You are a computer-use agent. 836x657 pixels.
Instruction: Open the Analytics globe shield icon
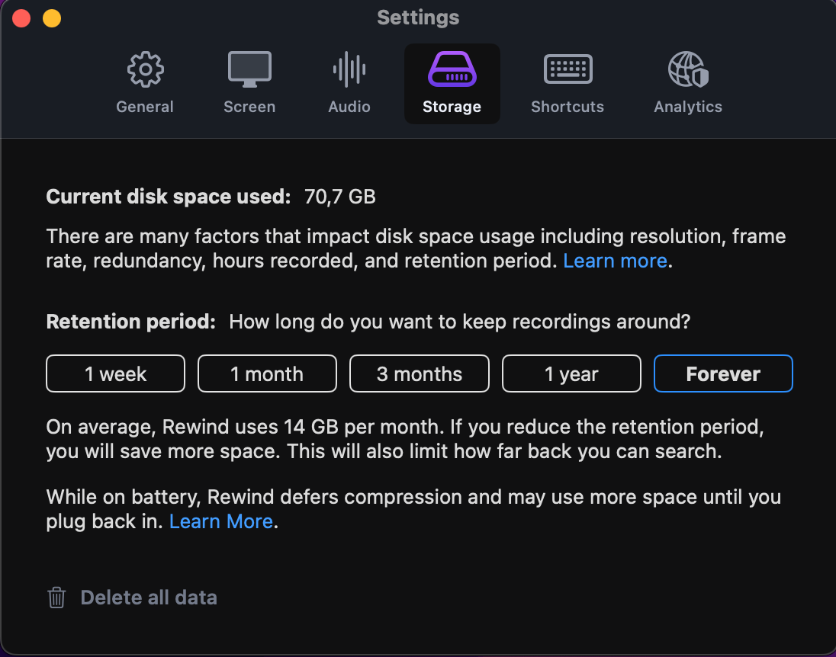pos(688,69)
